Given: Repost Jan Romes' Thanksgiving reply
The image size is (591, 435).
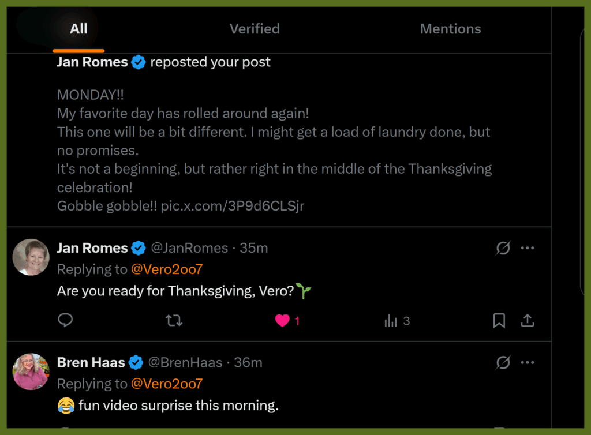Looking at the screenshot, I should point(174,321).
